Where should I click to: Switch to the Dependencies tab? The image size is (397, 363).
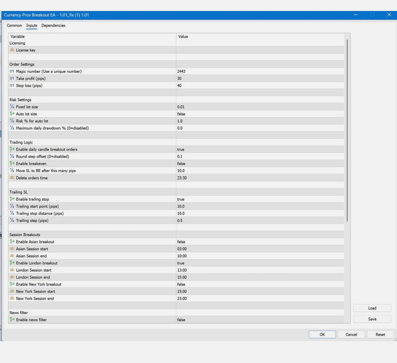(53, 25)
